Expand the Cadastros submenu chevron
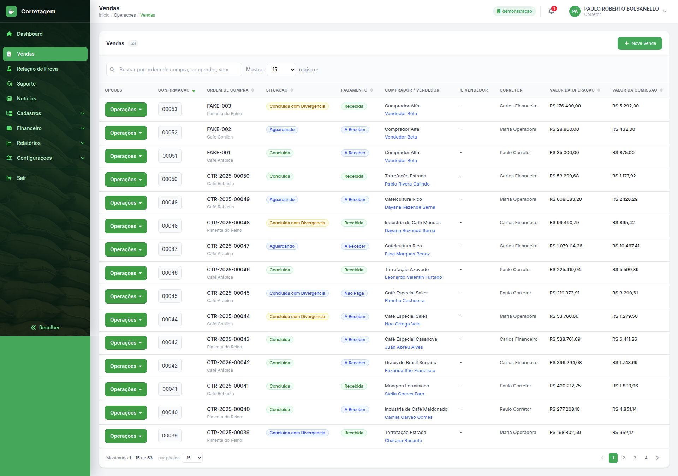 click(83, 113)
